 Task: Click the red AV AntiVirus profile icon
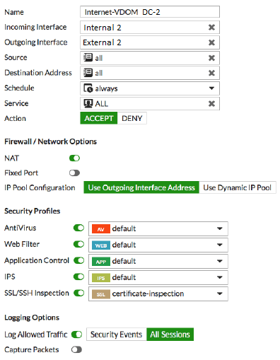pyautogui.click(x=101, y=229)
